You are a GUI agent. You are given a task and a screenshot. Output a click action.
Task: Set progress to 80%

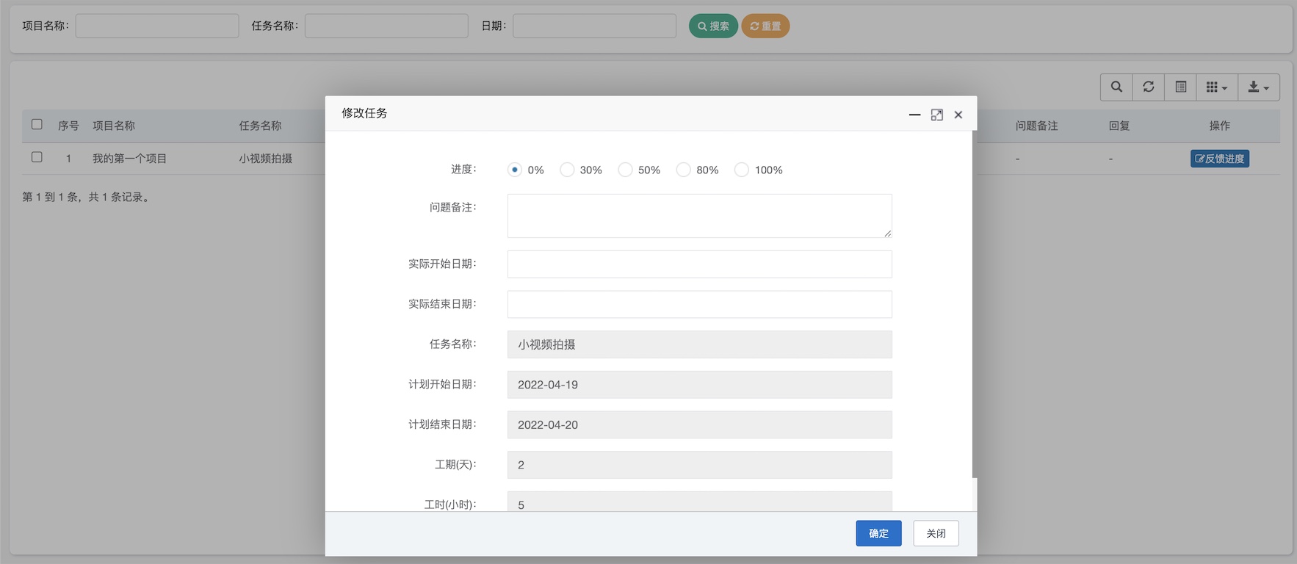(684, 170)
